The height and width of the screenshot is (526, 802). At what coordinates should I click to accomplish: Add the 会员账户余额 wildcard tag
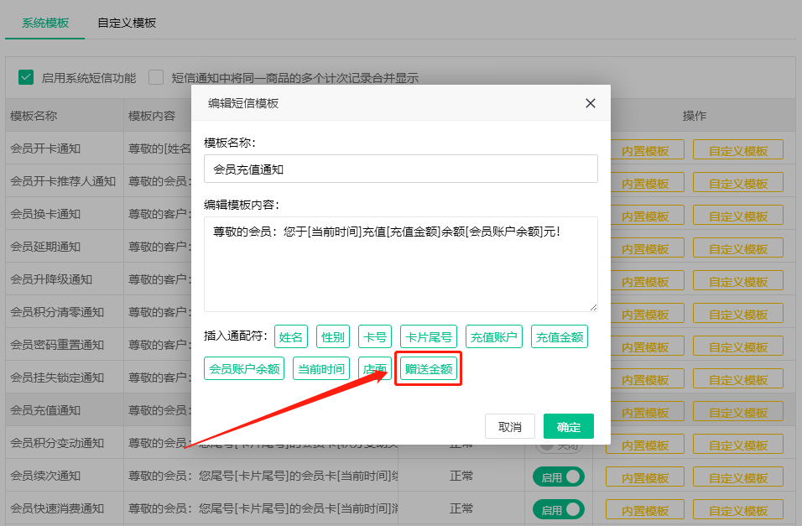tap(244, 369)
